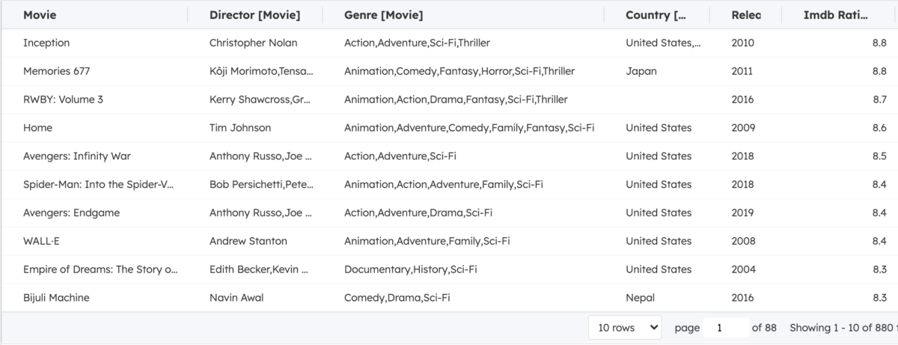
Task: Sort by Release year column header
Action: pos(746,15)
